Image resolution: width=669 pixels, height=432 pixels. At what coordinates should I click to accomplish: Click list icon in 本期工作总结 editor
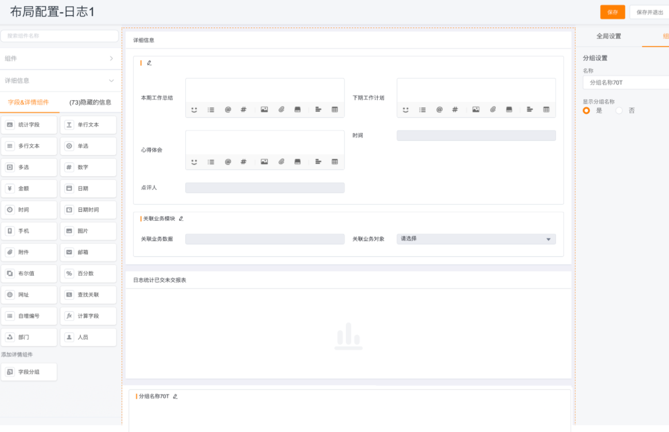tap(211, 109)
